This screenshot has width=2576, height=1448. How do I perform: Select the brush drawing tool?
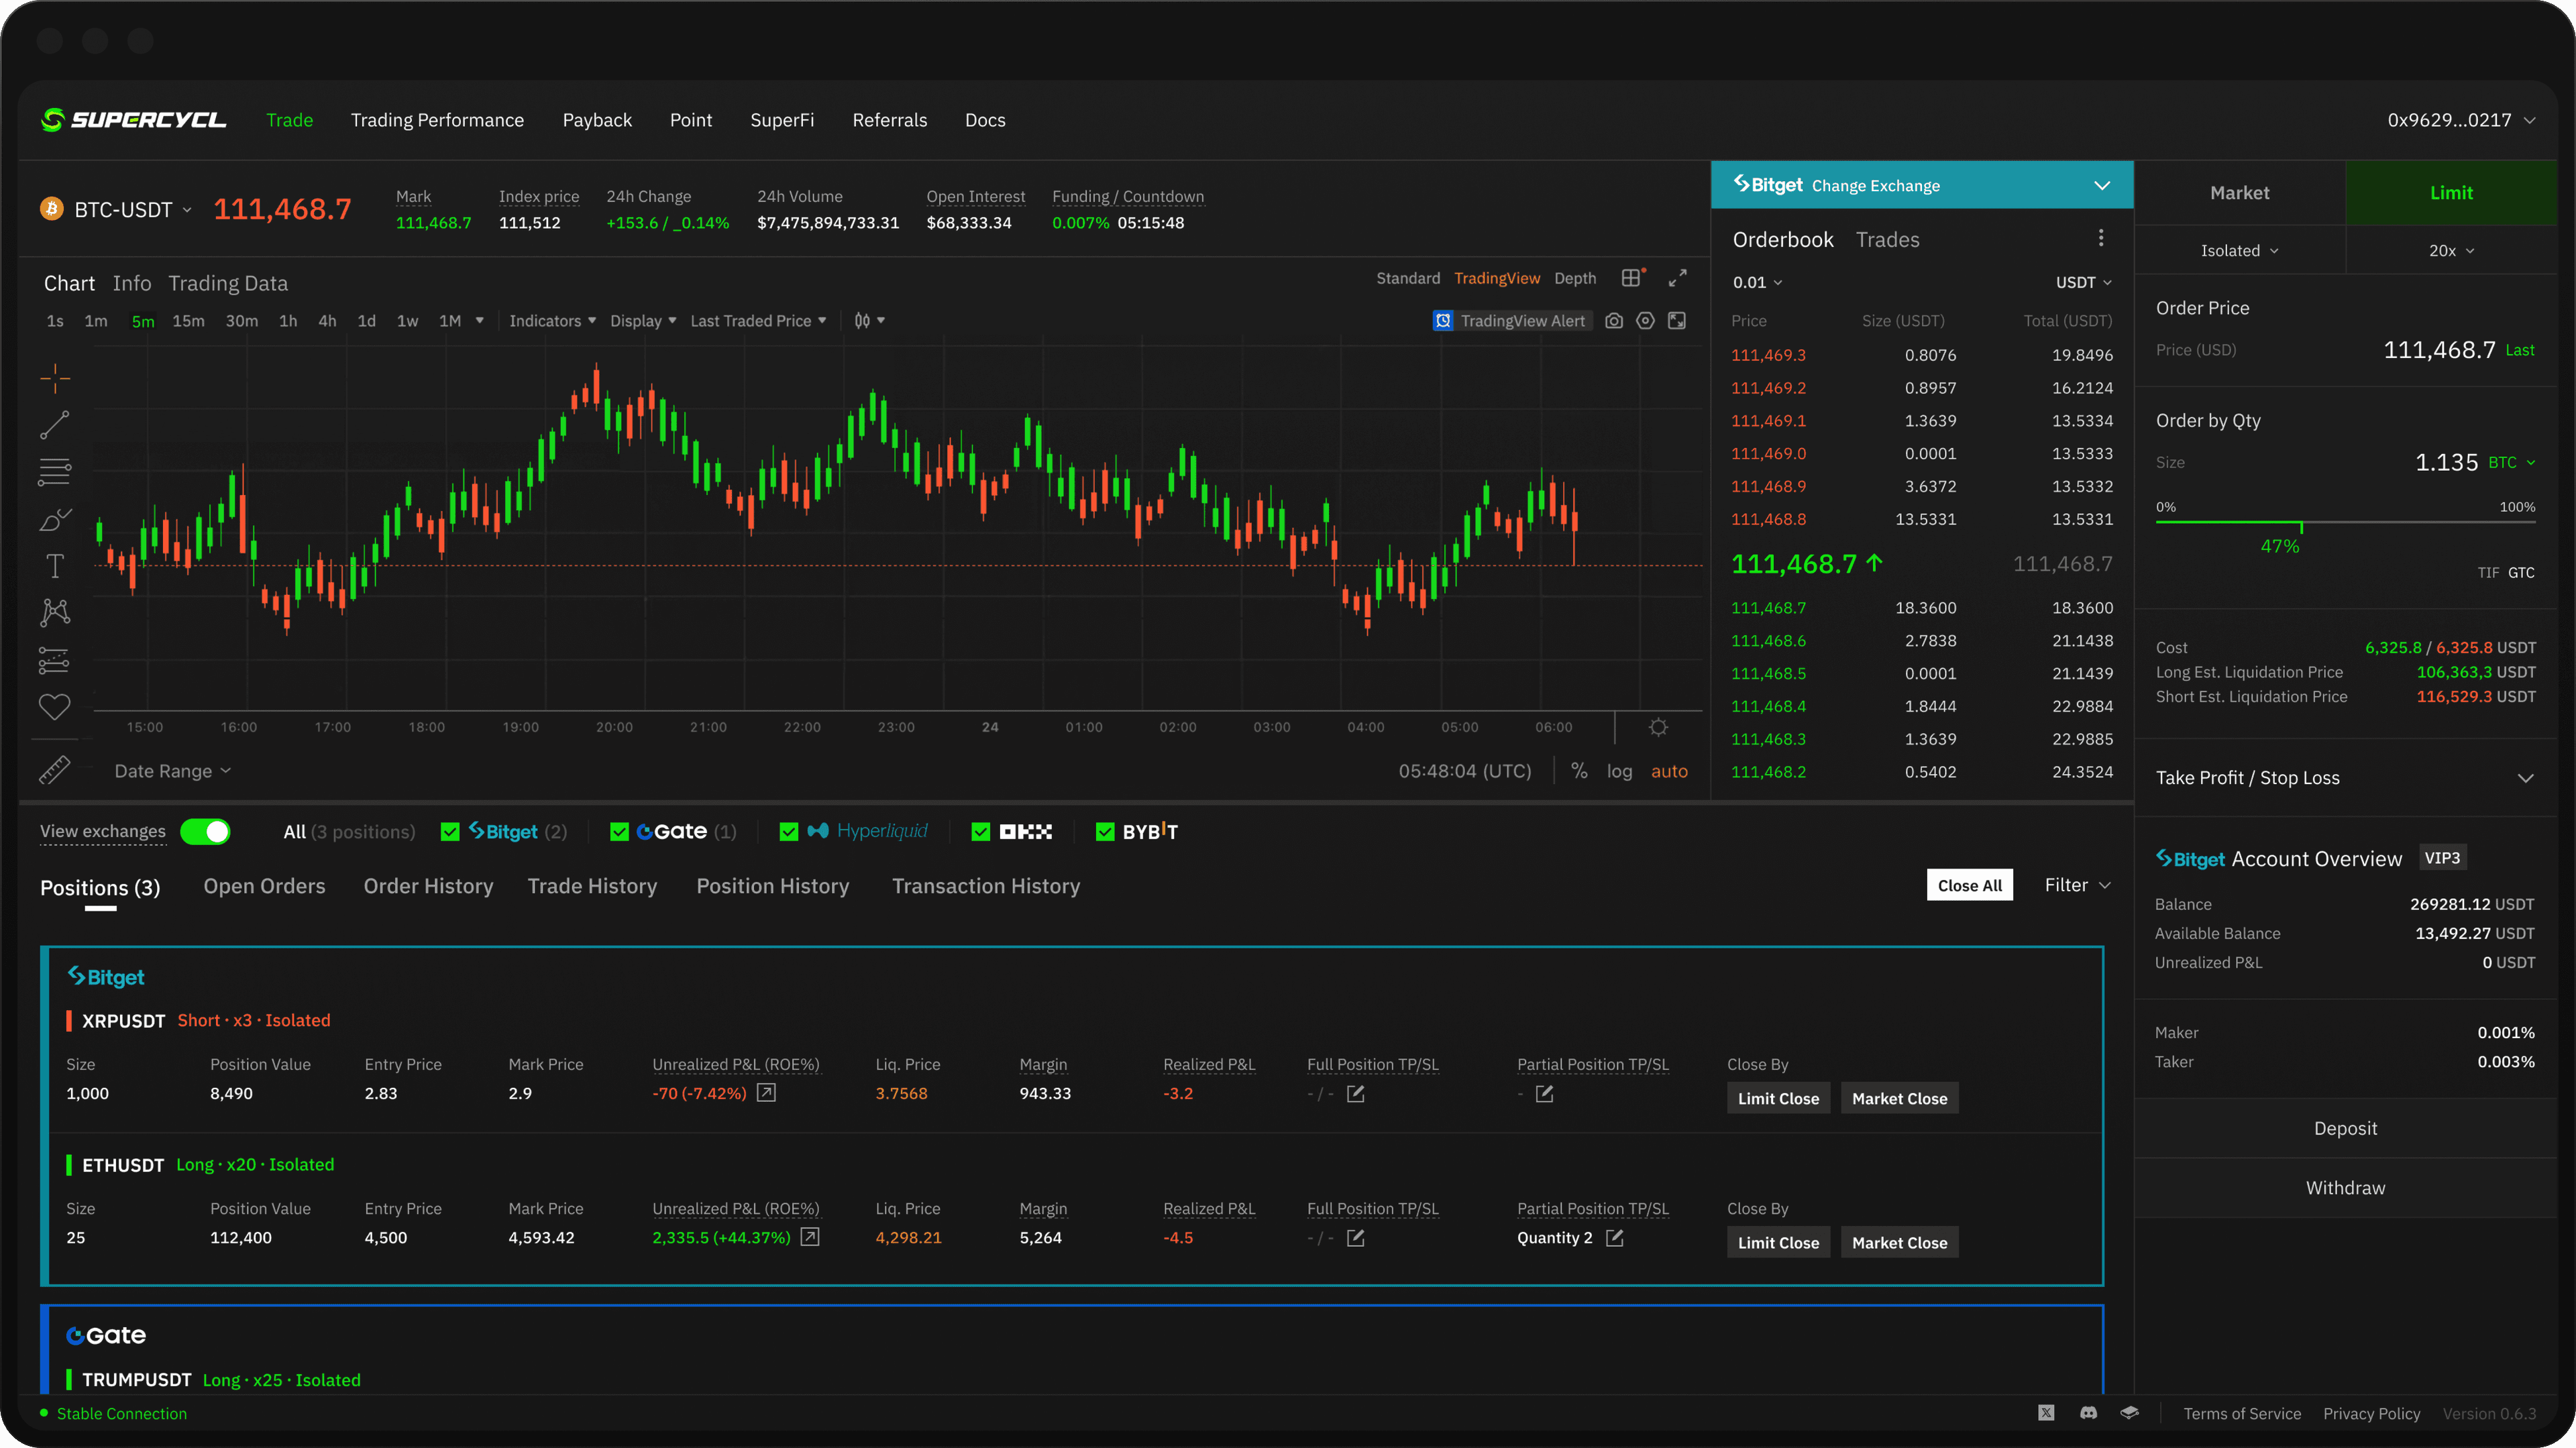coord(55,520)
